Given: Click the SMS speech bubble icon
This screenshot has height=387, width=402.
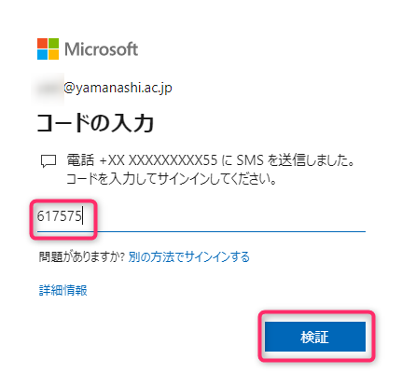Looking at the screenshot, I should tap(49, 161).
